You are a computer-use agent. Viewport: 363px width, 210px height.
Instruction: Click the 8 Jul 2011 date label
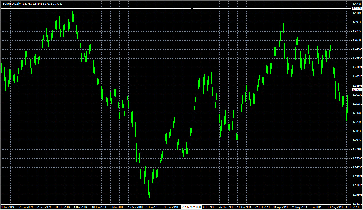click(x=316, y=207)
